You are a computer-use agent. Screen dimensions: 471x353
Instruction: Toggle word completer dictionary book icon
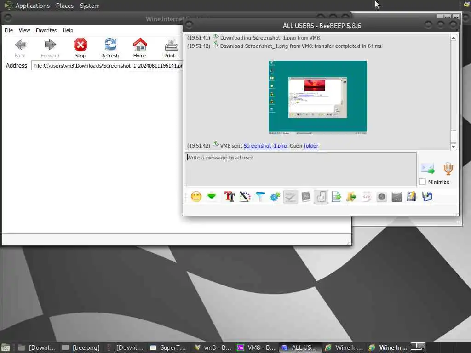[306, 197]
